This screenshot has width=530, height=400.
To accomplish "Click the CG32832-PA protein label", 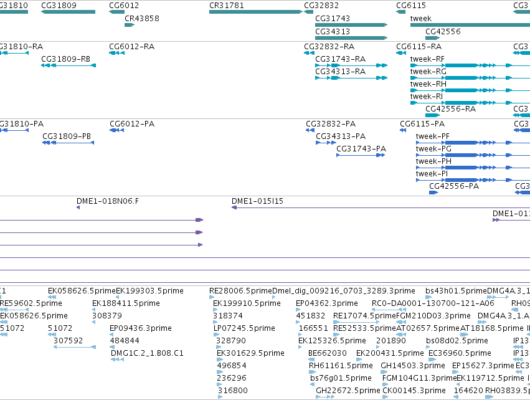I will 331,124.
